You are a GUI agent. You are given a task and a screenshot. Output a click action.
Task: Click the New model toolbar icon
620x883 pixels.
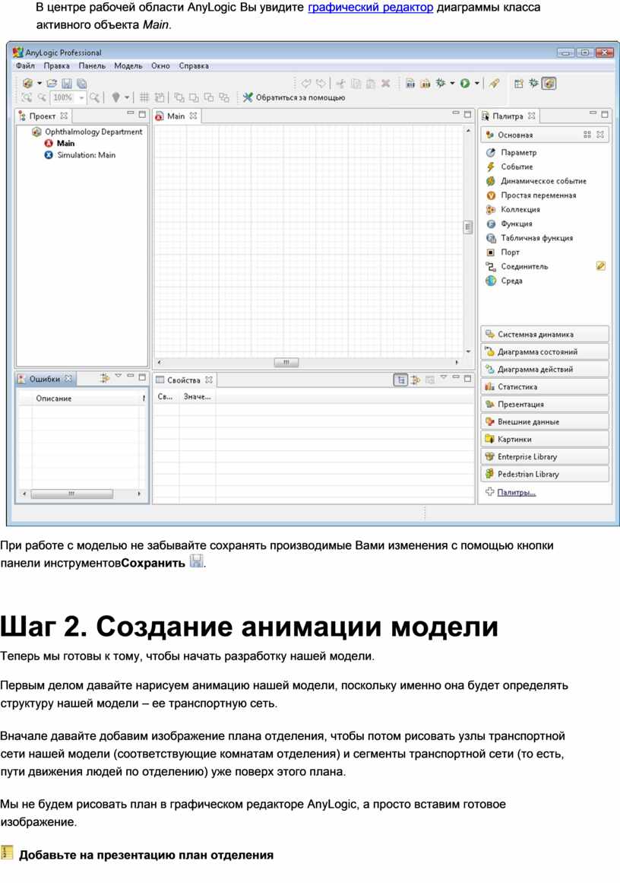[x=27, y=84]
